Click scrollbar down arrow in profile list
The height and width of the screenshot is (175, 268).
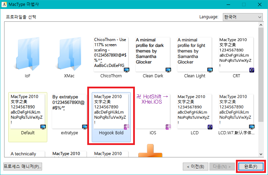click(261, 154)
